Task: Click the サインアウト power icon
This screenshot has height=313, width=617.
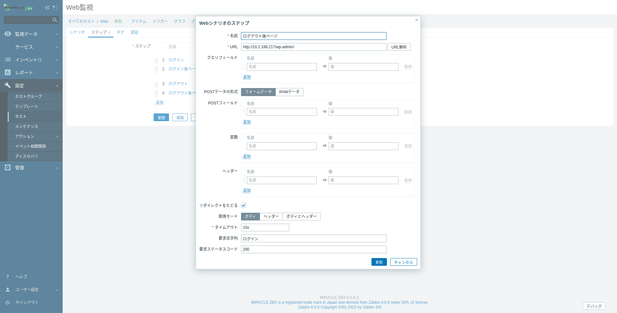Action: click(x=8, y=302)
